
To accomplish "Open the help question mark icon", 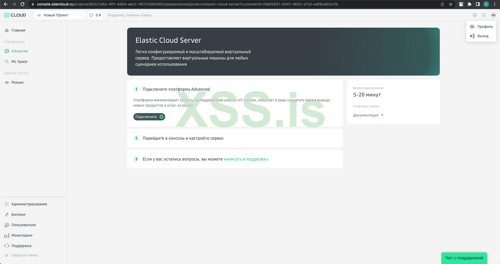I will (475, 15).
